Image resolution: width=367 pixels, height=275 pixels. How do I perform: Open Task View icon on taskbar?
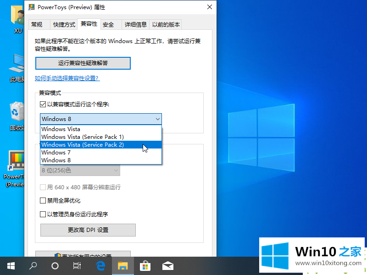coord(77,266)
